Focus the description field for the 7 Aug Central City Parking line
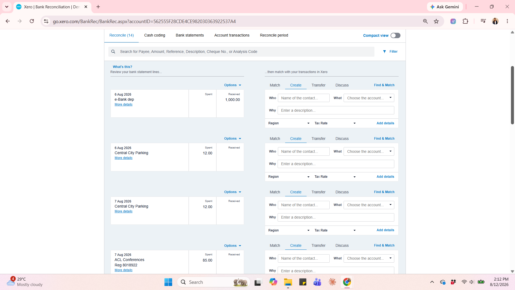 tap(336, 217)
